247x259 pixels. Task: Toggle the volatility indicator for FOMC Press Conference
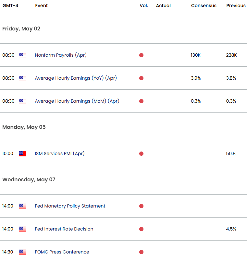[141, 252]
